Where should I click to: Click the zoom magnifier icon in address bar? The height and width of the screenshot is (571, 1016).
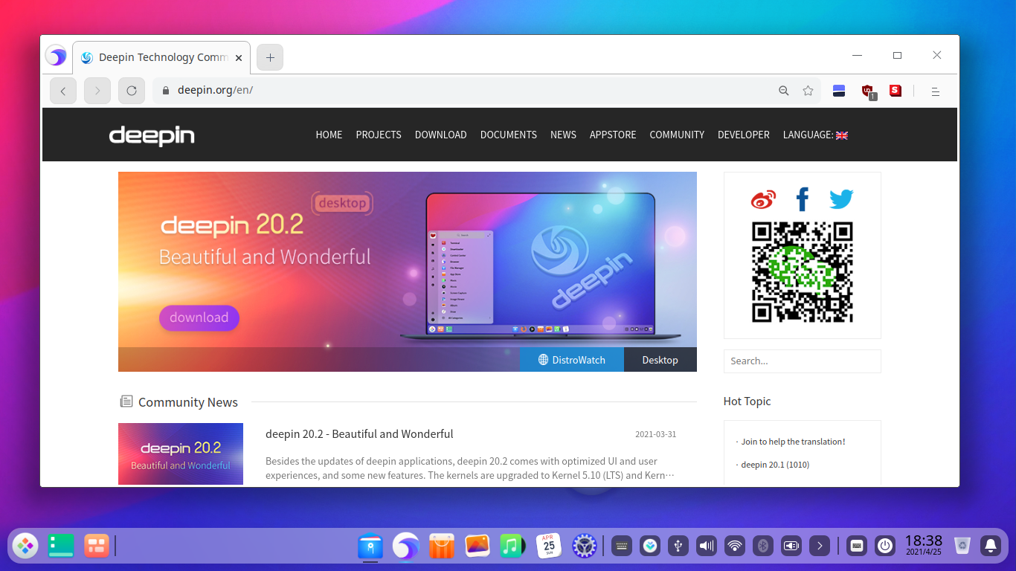[783, 91]
